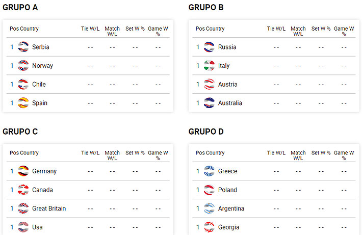Click the Austria country name

click(227, 85)
